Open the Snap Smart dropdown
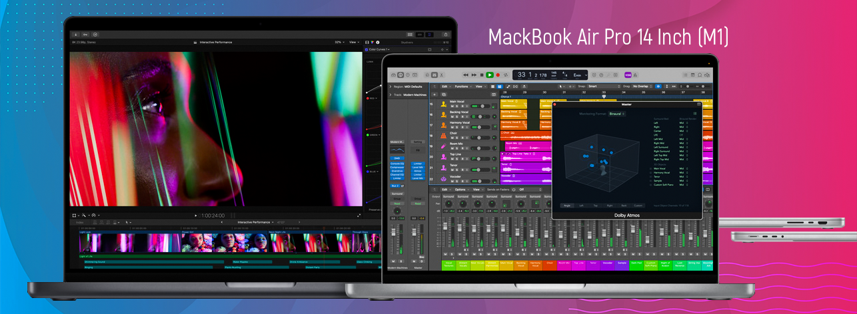The width and height of the screenshot is (857, 314). click(x=604, y=86)
